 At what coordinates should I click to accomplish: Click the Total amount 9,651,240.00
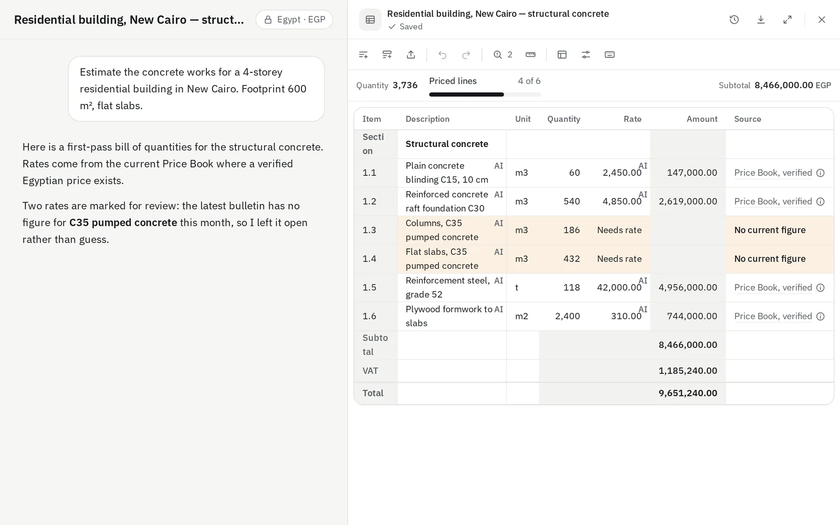(x=688, y=393)
